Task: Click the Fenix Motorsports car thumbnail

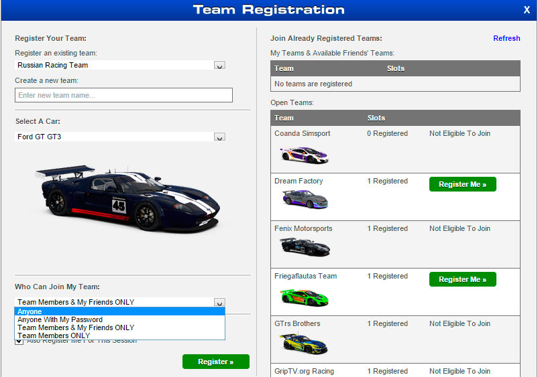Action: click(x=304, y=247)
